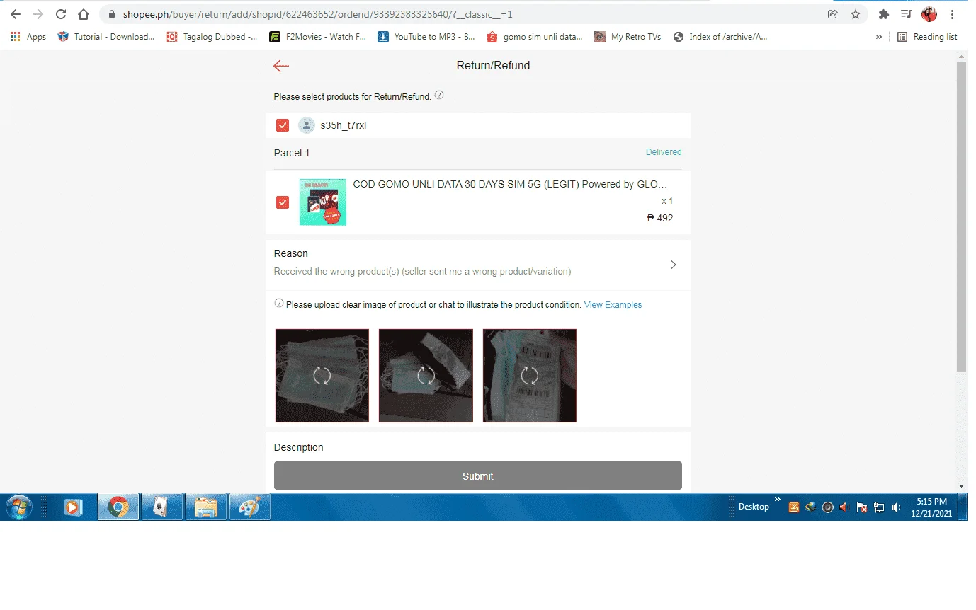Open the Action Center flag icon
The image size is (976, 610).
tap(862, 507)
